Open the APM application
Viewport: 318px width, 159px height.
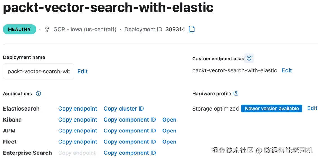click(x=169, y=131)
